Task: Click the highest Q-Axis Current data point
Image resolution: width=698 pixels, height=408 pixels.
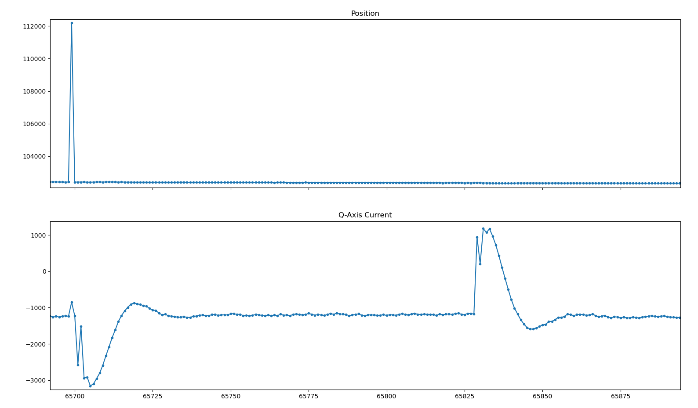Action: coord(483,228)
